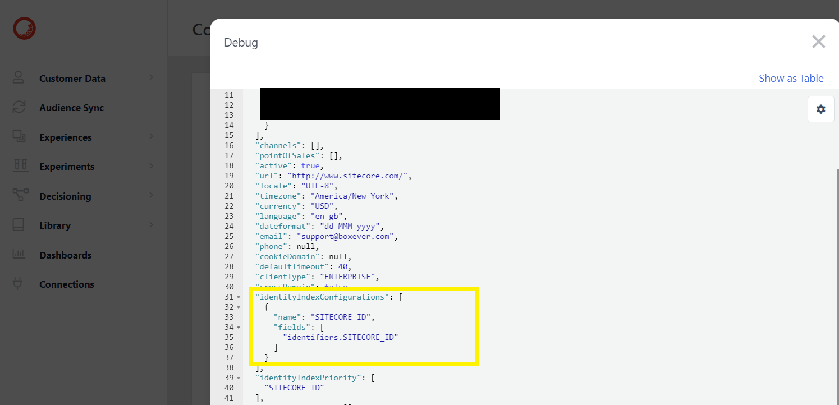Click the Sitecore logo

[24, 28]
